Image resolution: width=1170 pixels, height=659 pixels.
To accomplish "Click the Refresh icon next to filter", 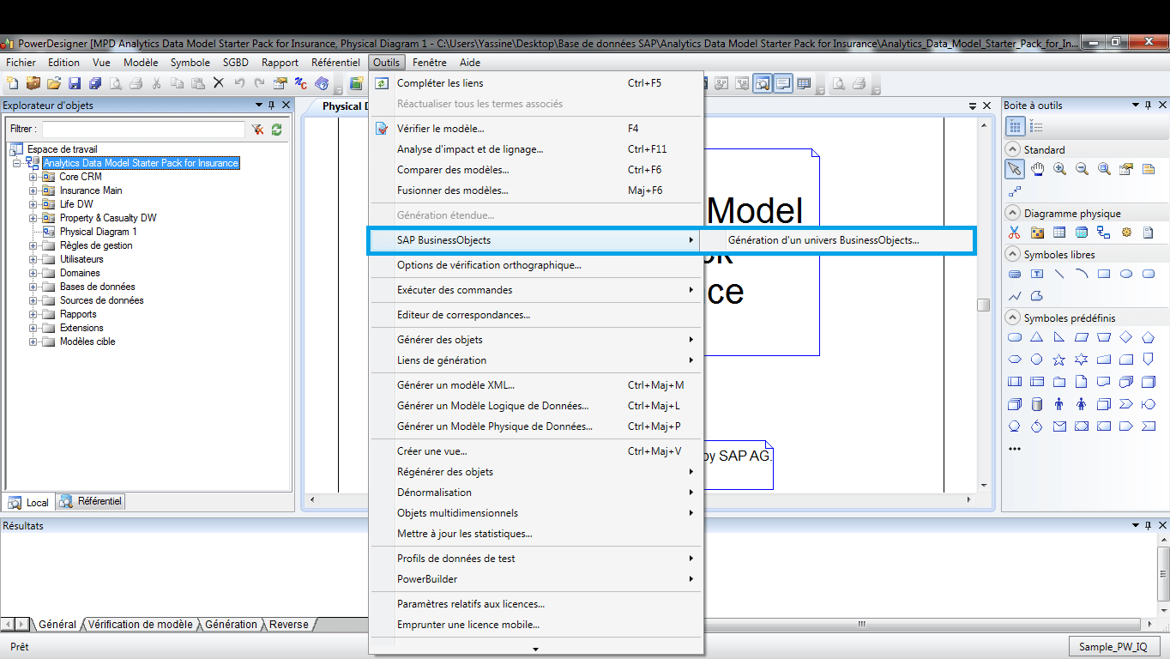I will [276, 130].
